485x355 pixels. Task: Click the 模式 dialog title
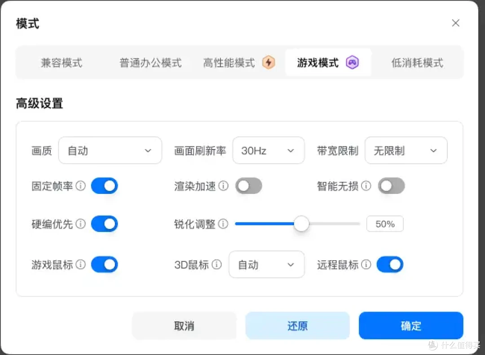click(x=27, y=23)
